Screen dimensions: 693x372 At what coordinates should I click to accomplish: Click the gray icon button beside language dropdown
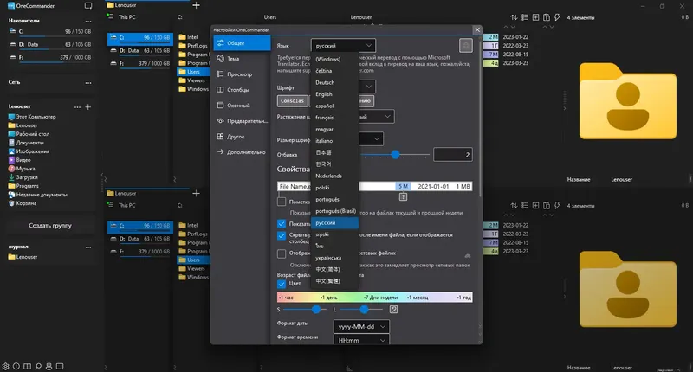465,46
